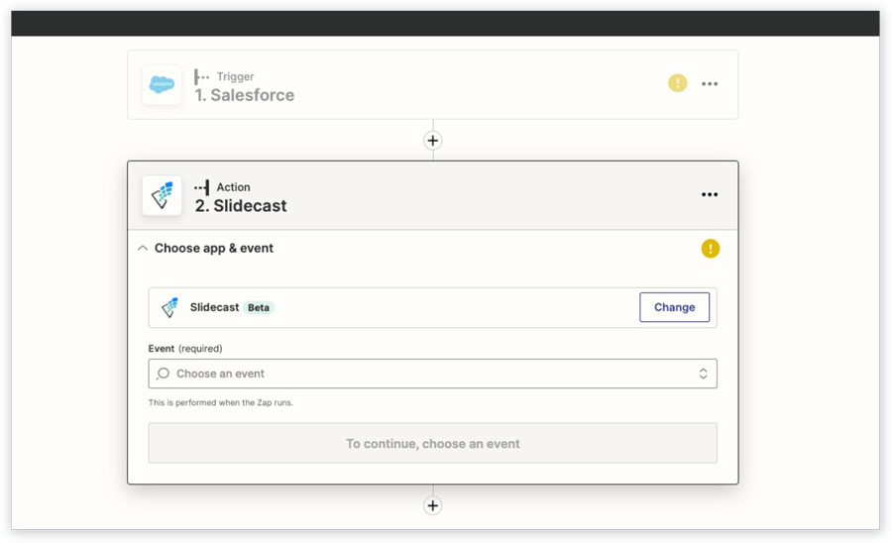Click the Change button for Slidecast app
Screen dimensions: 892x543
(x=674, y=307)
